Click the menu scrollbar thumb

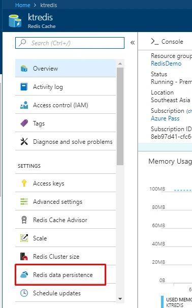(x=120, y=116)
